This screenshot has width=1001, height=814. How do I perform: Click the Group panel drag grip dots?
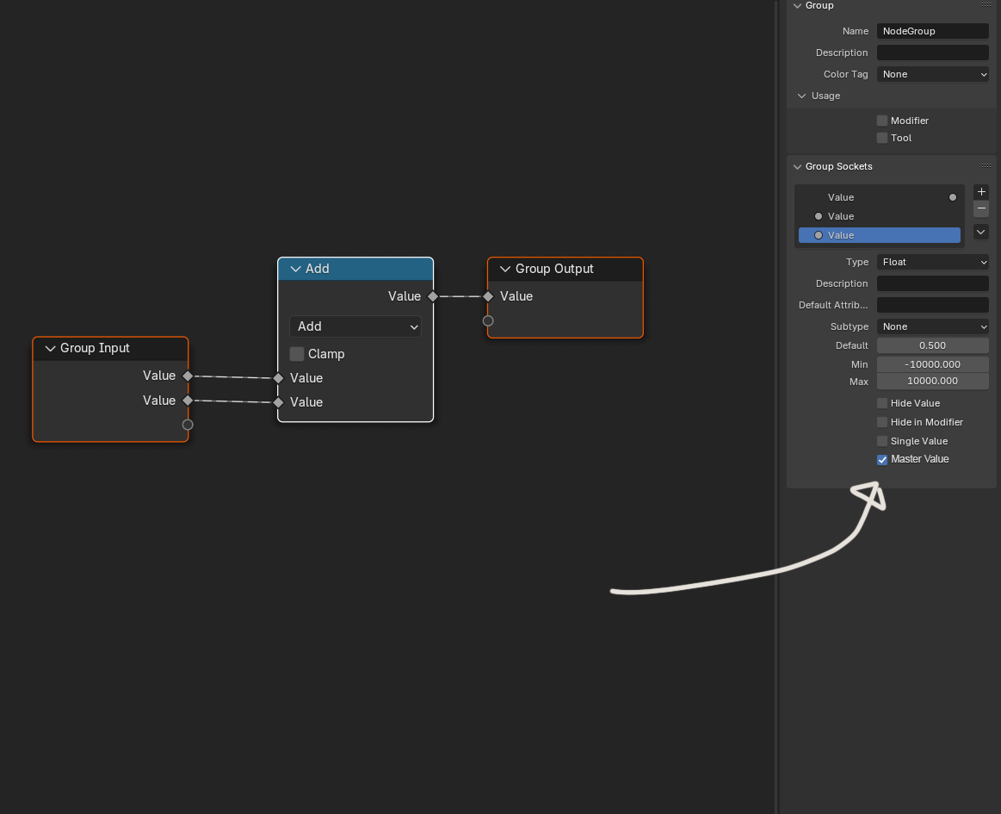pos(986,5)
